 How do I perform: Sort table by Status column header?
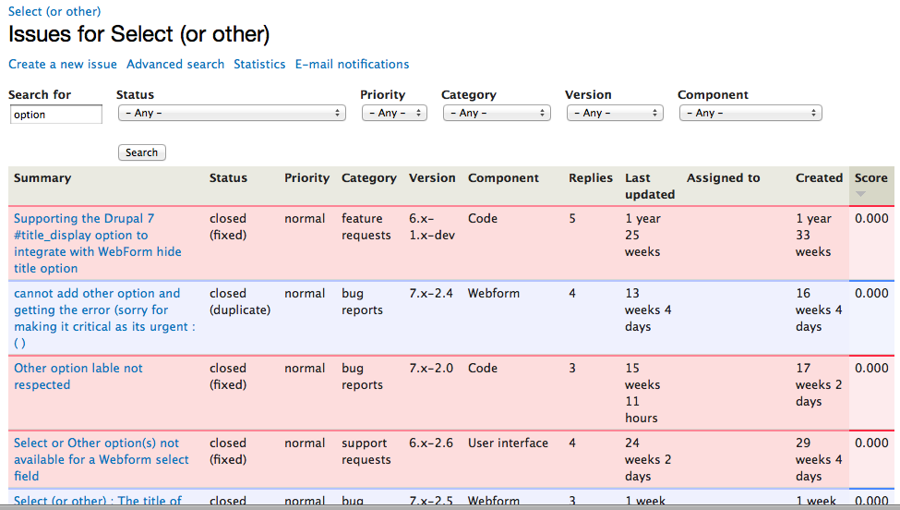pyautogui.click(x=228, y=178)
